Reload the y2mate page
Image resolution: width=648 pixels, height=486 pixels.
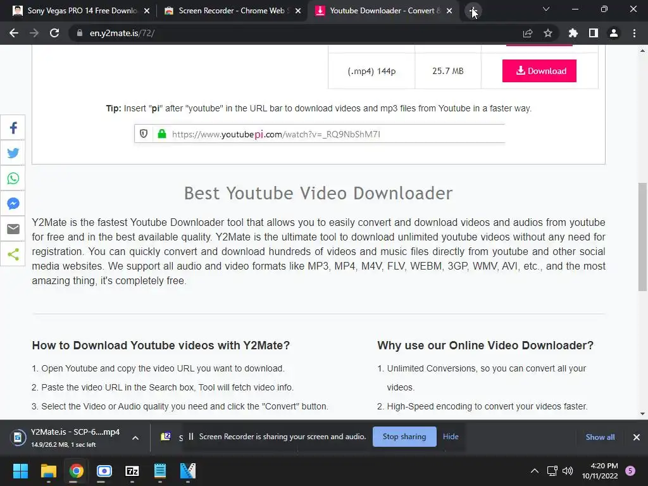pos(54,33)
